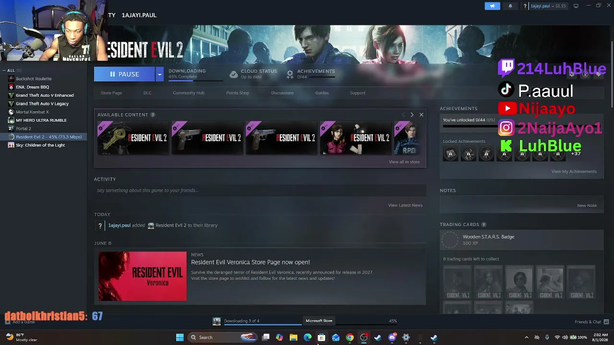Open the Guides tab
The height and width of the screenshot is (345, 614).
coord(322,93)
